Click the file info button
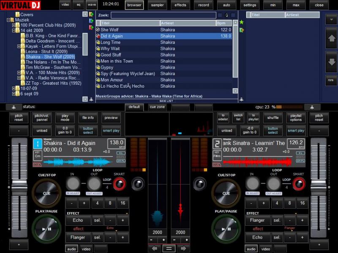The width and height of the screenshot is (338, 253). [x=88, y=118]
